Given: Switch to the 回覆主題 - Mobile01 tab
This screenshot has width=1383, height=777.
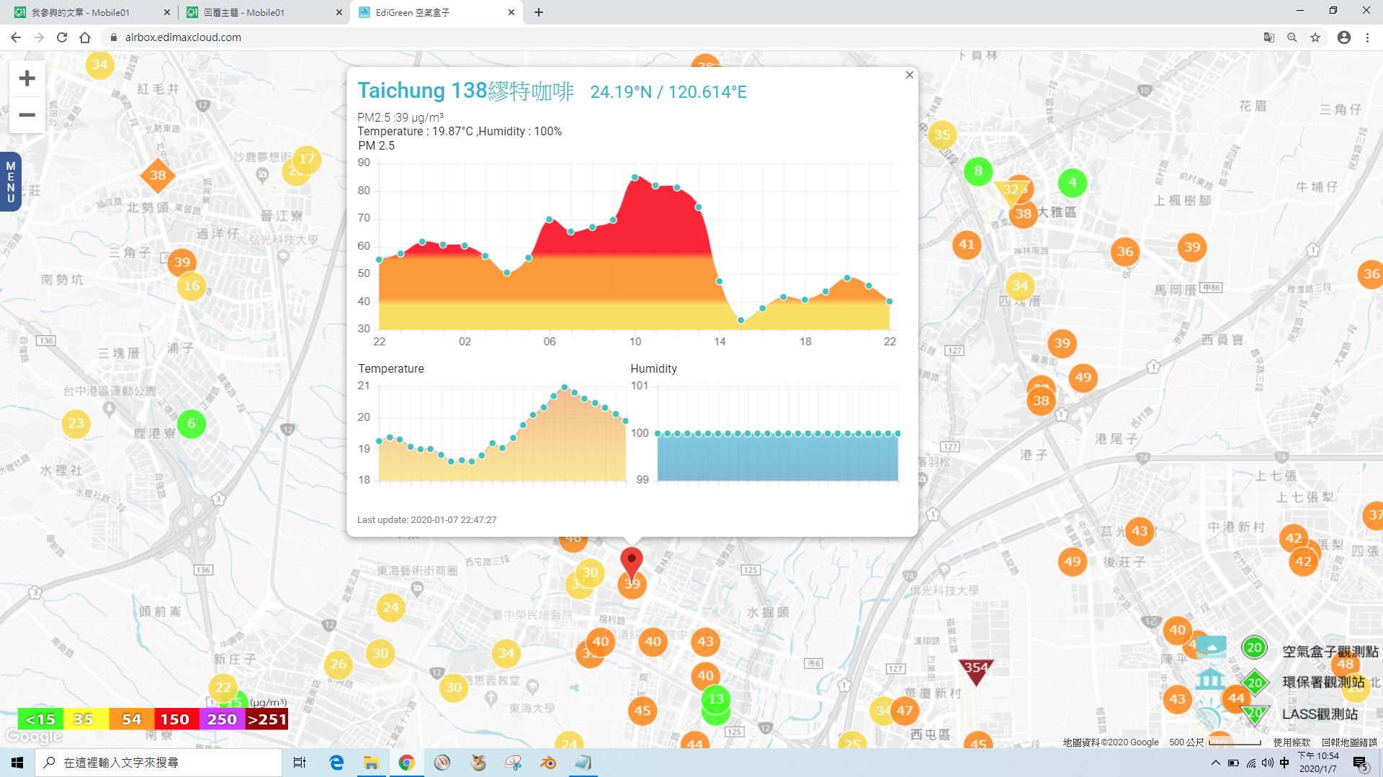Looking at the screenshot, I should coord(245,12).
